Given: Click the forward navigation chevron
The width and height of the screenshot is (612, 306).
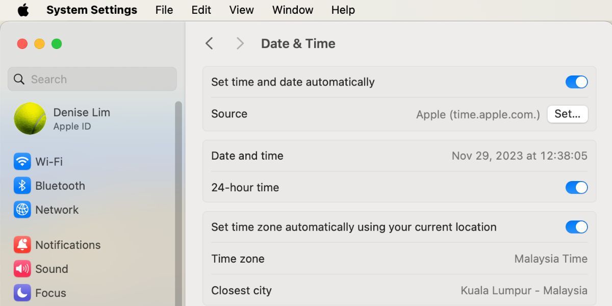Looking at the screenshot, I should 240,43.
